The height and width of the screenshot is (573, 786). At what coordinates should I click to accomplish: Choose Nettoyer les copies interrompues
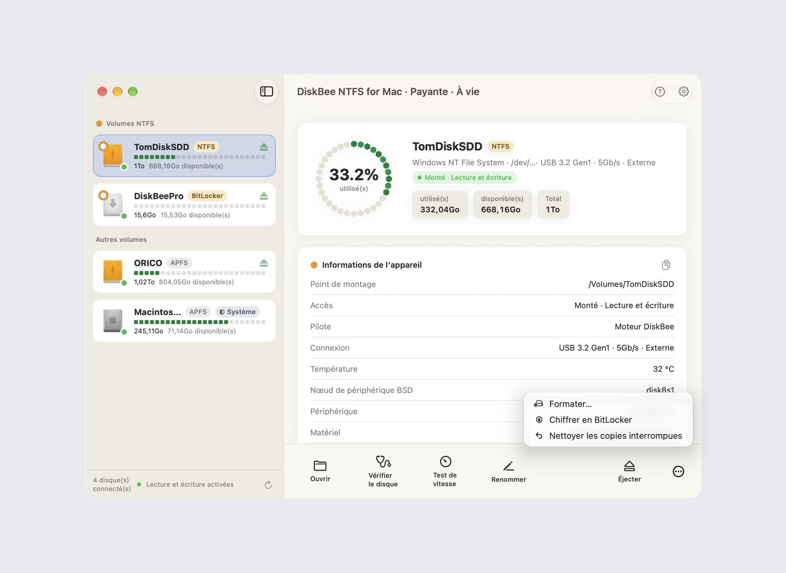pos(608,436)
